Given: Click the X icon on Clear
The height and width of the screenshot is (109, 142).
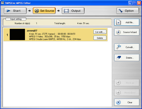Looking at the screenshot, I should point(118,102).
